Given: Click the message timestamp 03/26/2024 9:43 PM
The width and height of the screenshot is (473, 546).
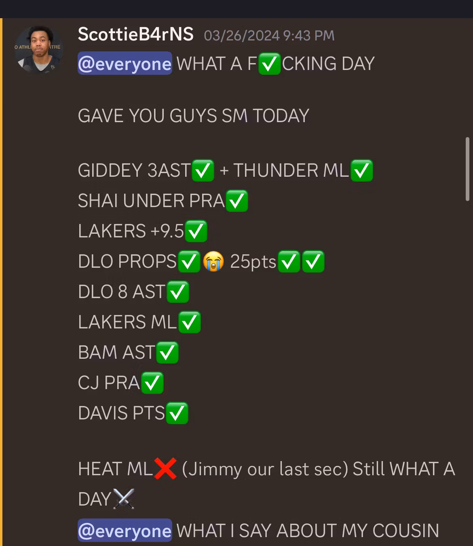Looking at the screenshot, I should (x=269, y=36).
